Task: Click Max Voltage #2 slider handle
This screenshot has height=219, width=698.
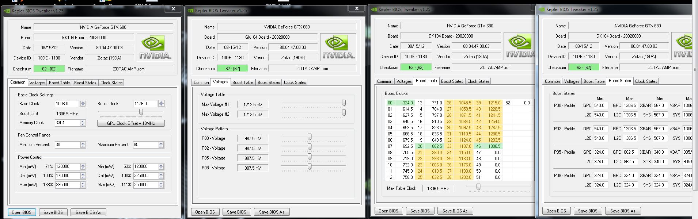Action: 344,113
